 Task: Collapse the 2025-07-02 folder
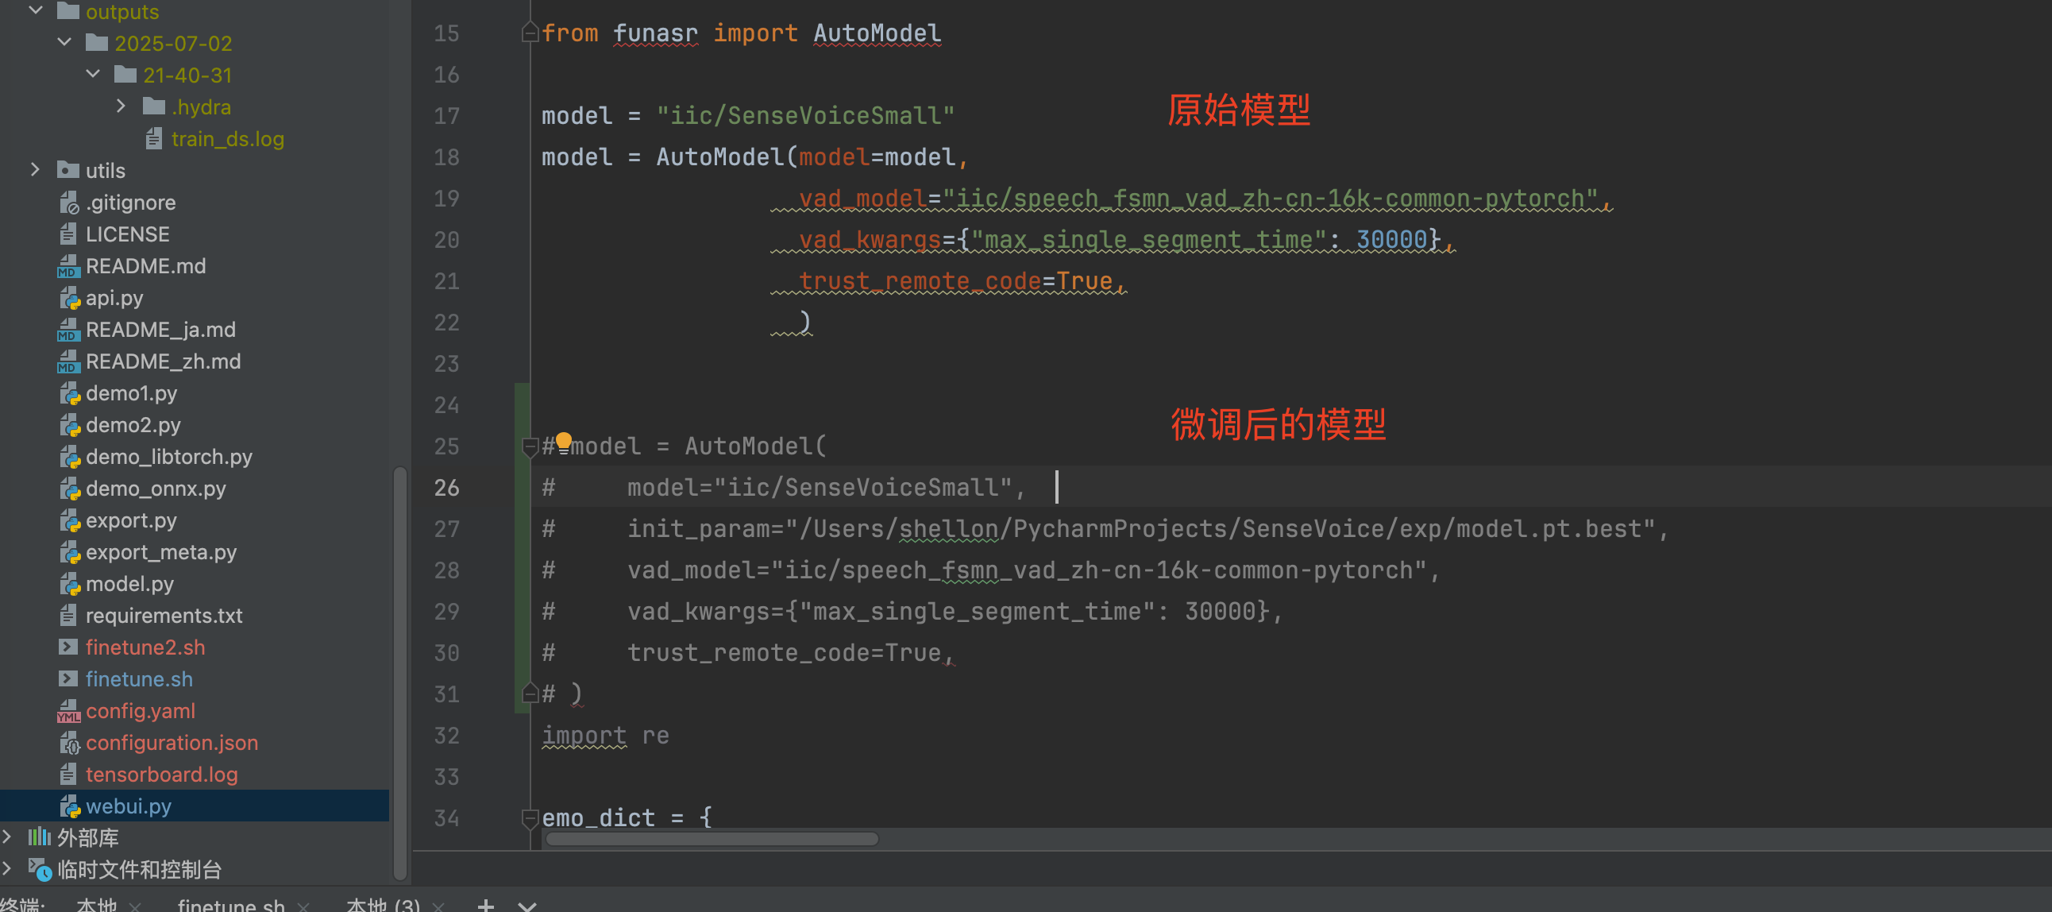click(x=64, y=42)
